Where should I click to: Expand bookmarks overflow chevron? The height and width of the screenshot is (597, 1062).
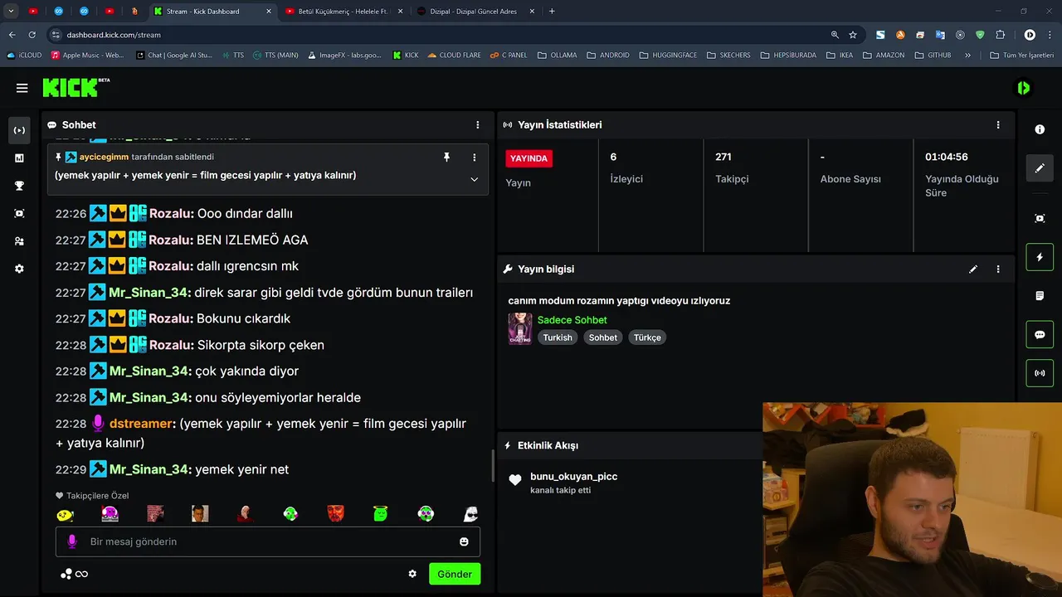pyautogui.click(x=967, y=56)
